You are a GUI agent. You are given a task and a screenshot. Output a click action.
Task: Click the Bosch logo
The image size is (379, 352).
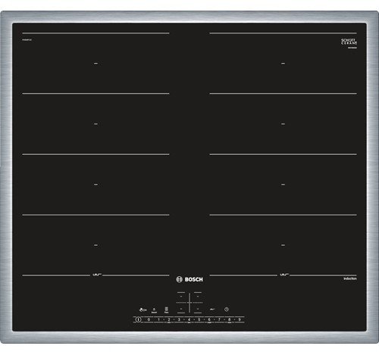189,279
